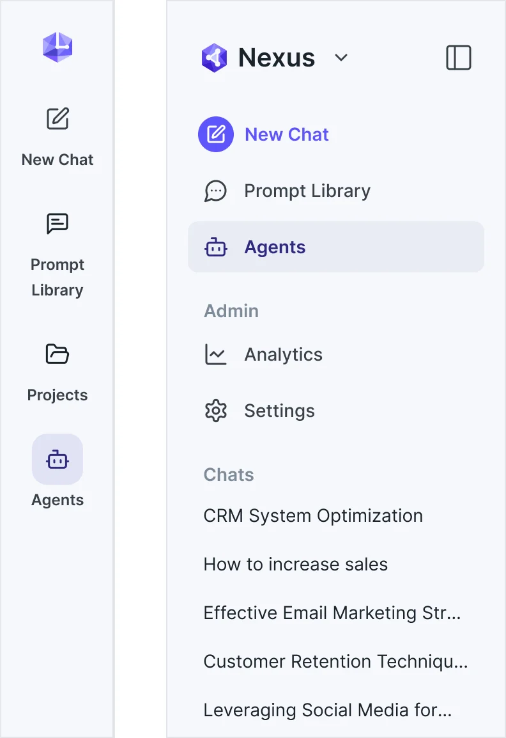This screenshot has width=506, height=738.
Task: Click the purple New Chat circle icon
Action: coord(216,134)
